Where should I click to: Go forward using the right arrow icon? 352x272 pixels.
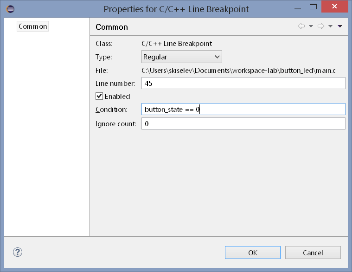321,26
